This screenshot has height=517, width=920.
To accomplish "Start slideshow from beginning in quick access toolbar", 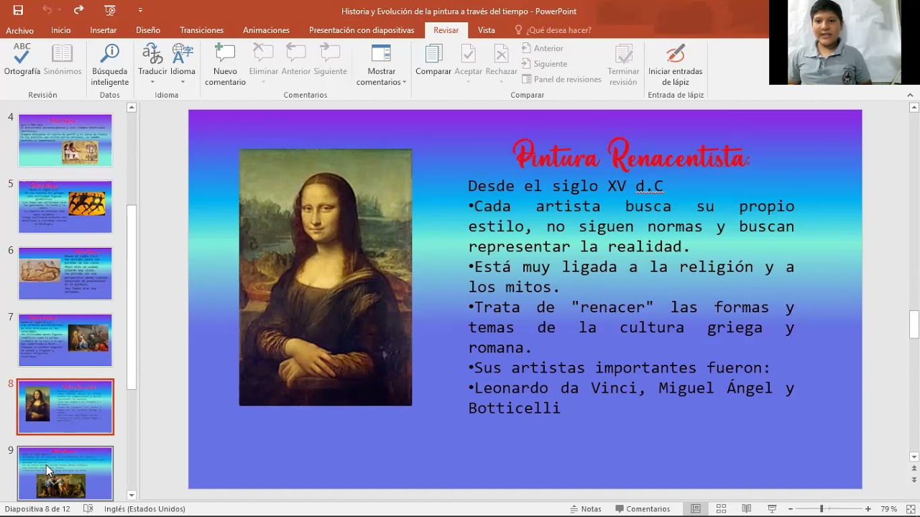I will point(109,10).
